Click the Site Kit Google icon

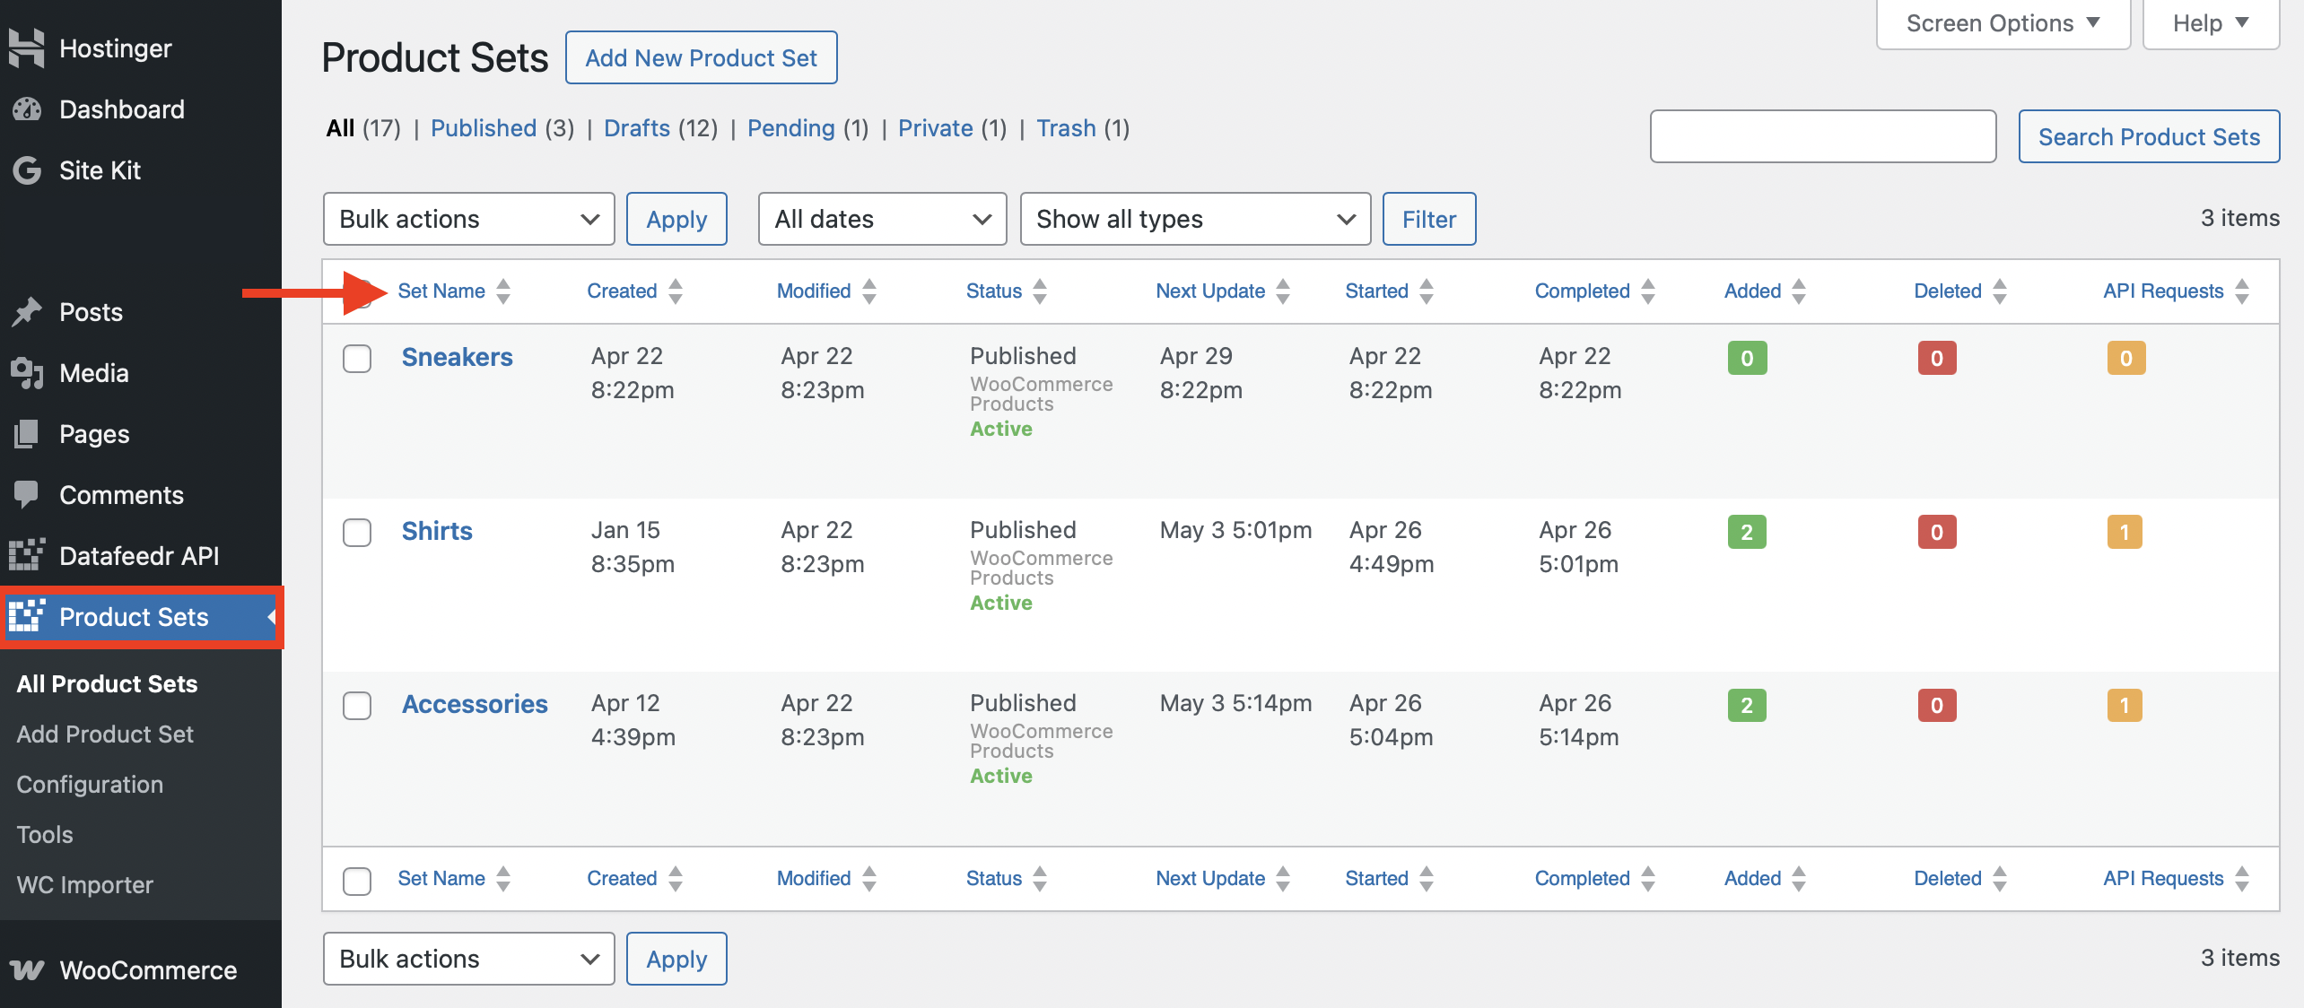pyautogui.click(x=27, y=170)
